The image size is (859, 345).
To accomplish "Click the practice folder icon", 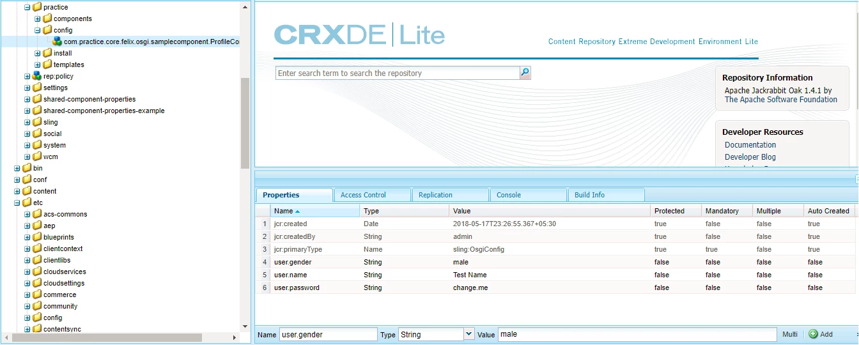I will pos(37,7).
